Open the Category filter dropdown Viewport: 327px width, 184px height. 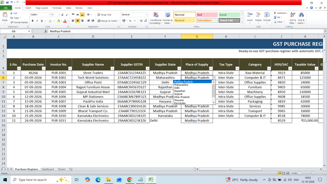(269, 68)
